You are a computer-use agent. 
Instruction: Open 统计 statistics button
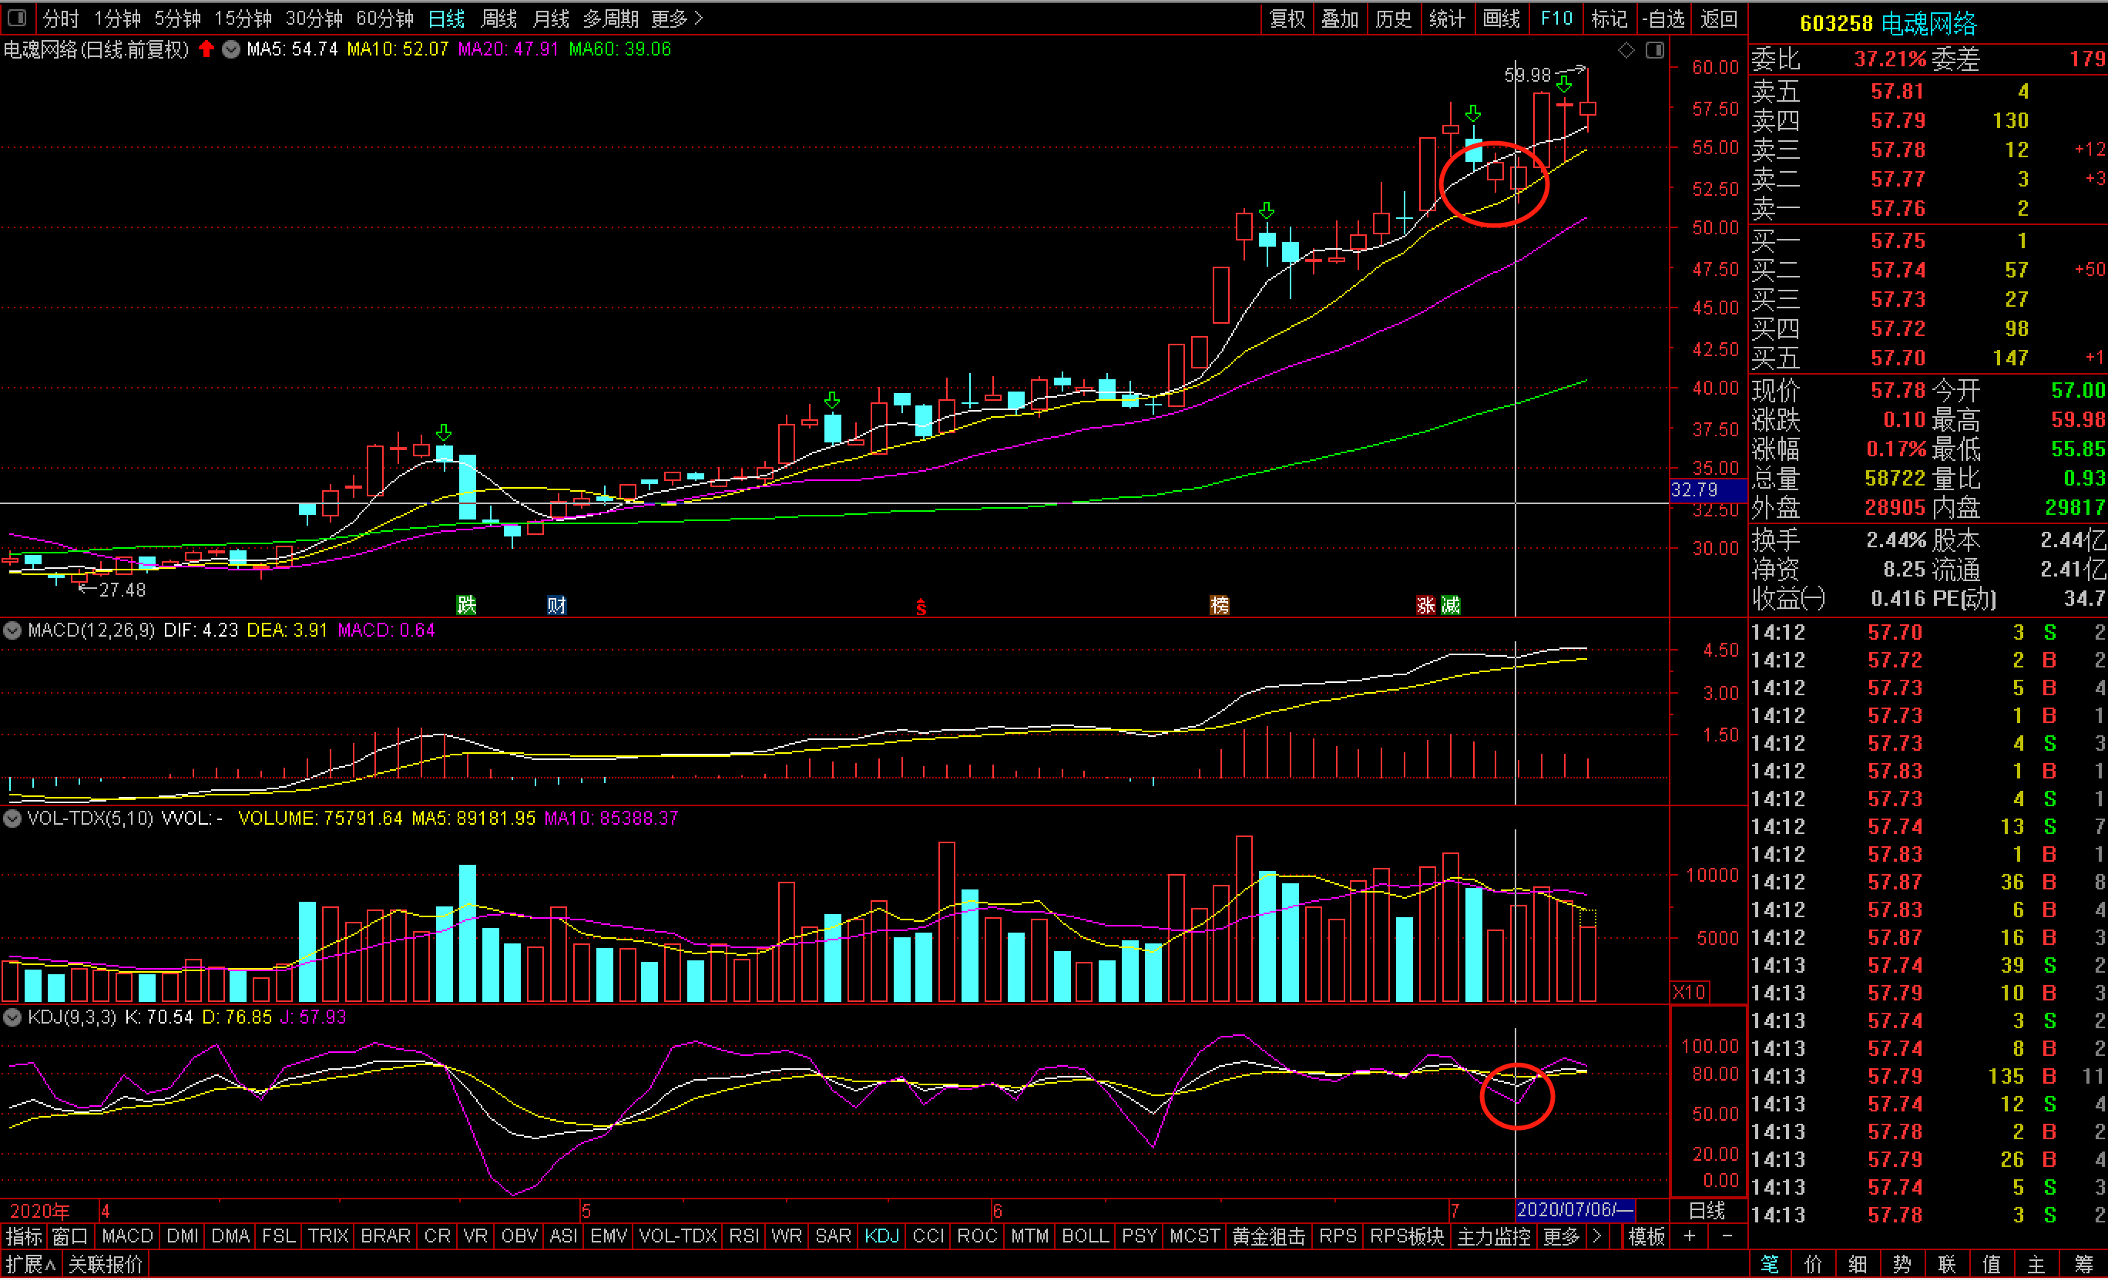1447,18
